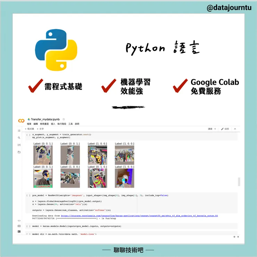Click the layers.GlobalAveragePooling2D code line
Screen dimensions: 257x257
(x=67, y=201)
